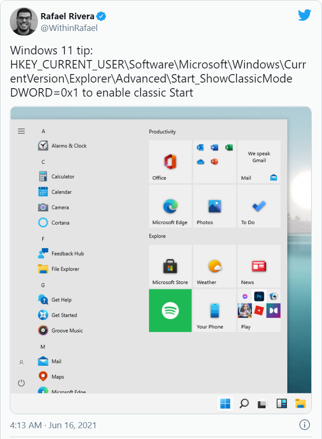
Task: Click the Windows Start button on taskbar
Action: coord(225,403)
